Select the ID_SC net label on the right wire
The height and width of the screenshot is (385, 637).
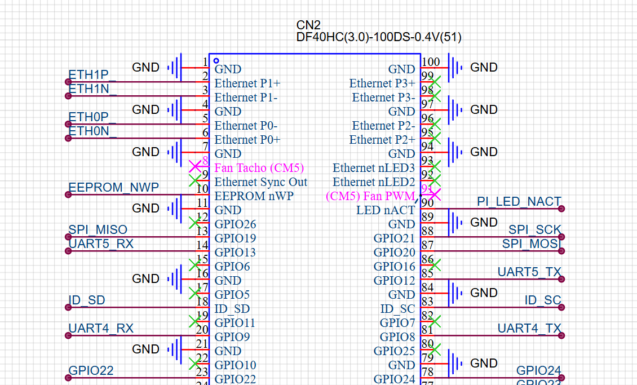[x=543, y=300]
